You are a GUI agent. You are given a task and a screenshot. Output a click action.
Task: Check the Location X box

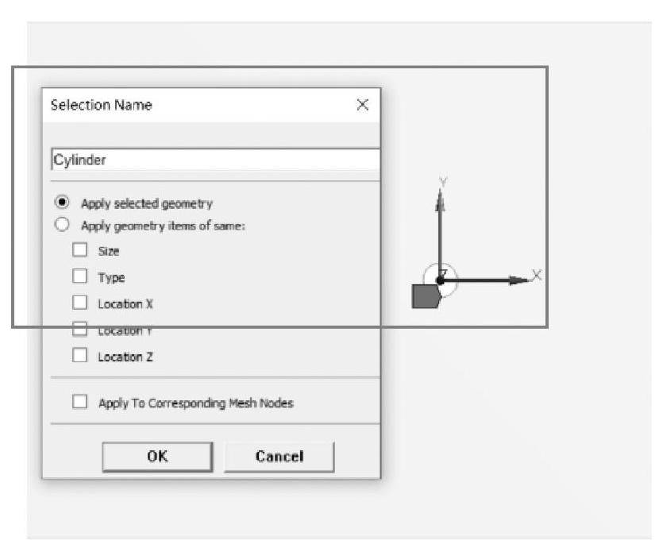[79, 303]
